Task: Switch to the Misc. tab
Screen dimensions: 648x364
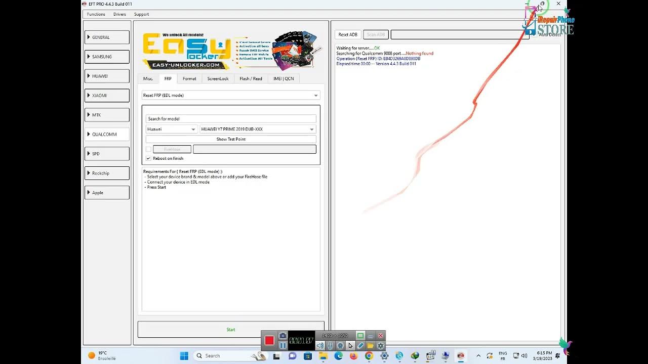Action: click(148, 78)
